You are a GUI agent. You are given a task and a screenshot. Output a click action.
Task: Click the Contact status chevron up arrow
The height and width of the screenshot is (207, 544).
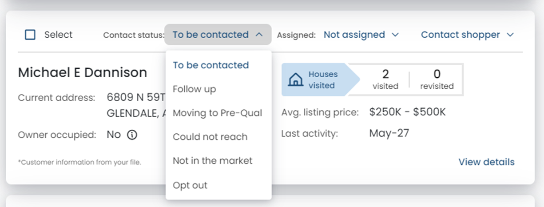coord(259,35)
